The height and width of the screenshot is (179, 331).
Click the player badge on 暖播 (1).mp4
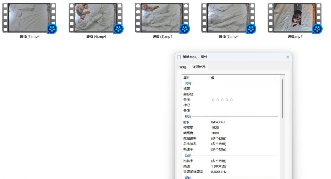pos(52,29)
